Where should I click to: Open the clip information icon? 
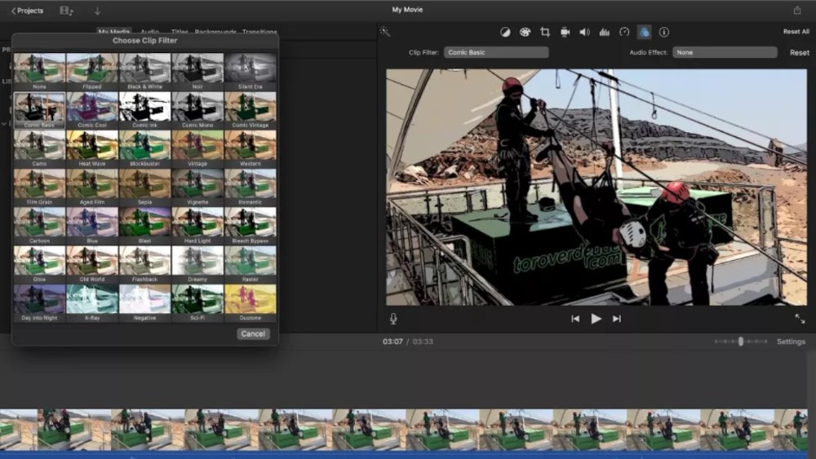[664, 33]
